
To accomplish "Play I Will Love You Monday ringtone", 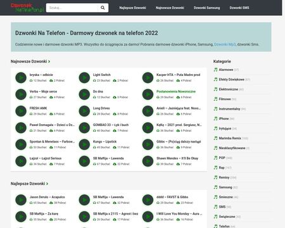I will 148,217.
